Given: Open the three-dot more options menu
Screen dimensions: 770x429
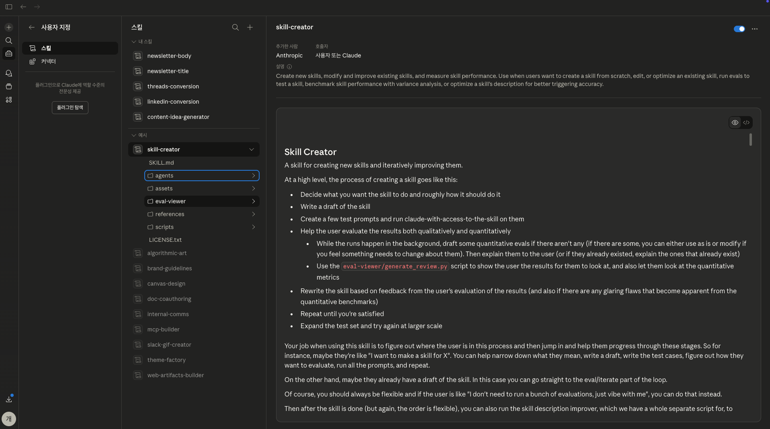Looking at the screenshot, I should 754,29.
